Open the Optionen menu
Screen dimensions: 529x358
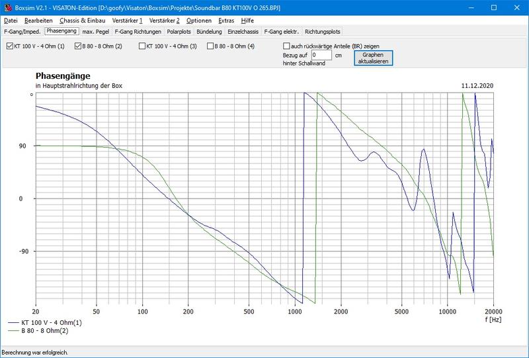pyautogui.click(x=199, y=21)
